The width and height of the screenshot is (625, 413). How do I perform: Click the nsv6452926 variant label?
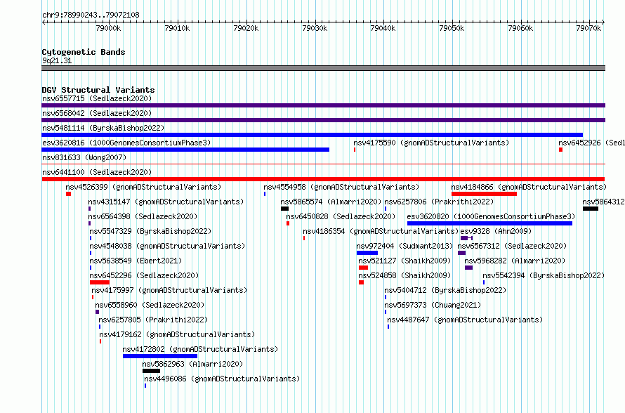click(x=591, y=143)
